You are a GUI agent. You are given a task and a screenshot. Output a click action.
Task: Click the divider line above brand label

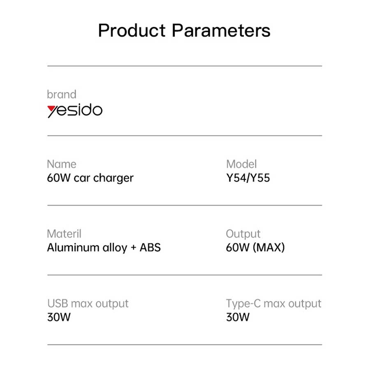coord(185,66)
